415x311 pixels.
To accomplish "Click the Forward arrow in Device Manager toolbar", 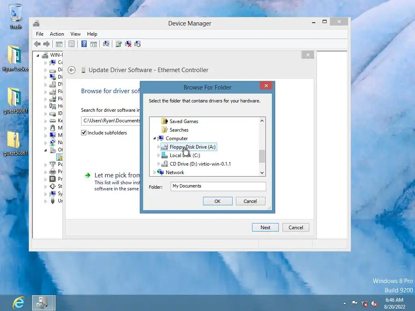I will (47, 44).
